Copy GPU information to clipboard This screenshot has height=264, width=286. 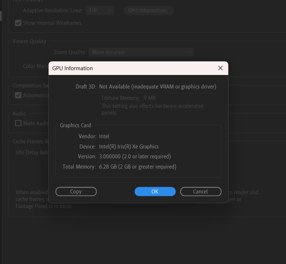coord(76,192)
